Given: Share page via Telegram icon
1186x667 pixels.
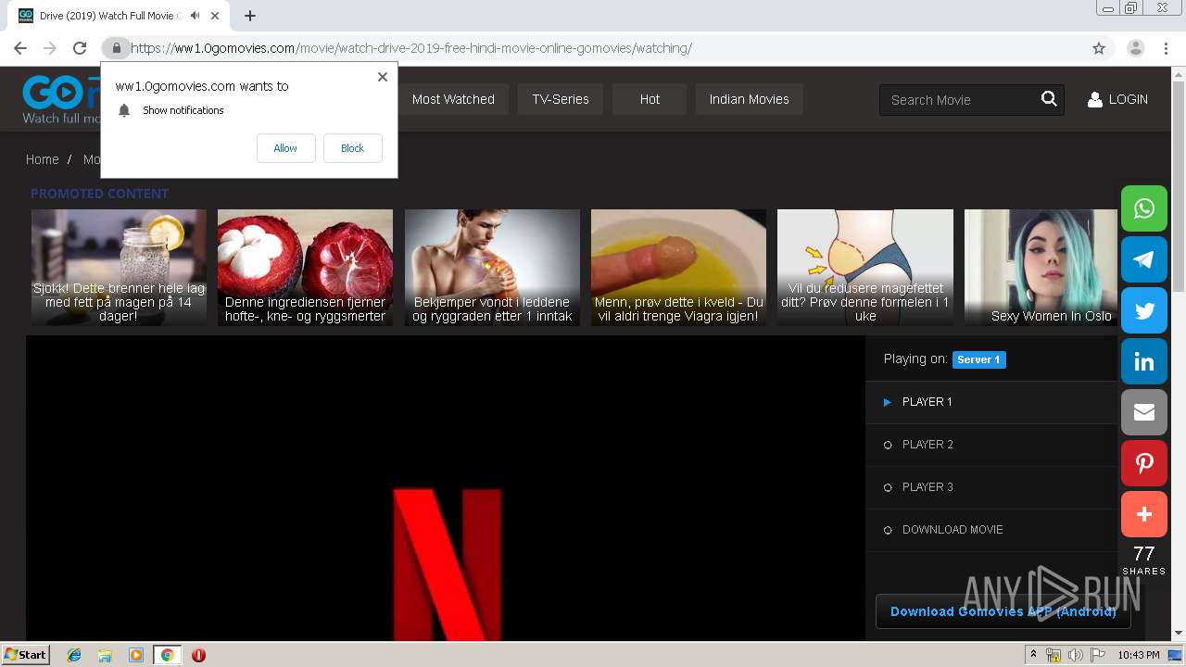Looking at the screenshot, I should tap(1144, 259).
